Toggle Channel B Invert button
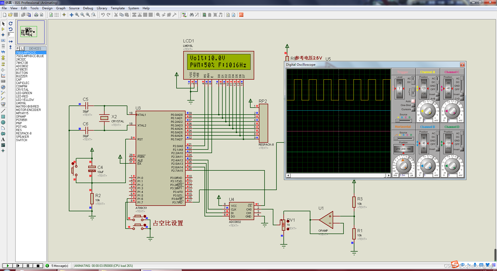Screen dimensions: 497x271 [437, 149]
